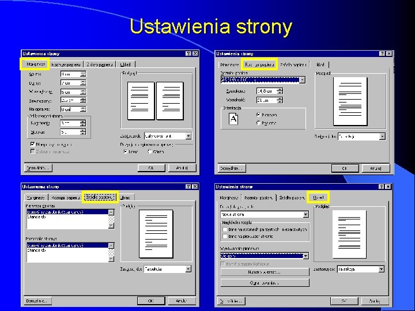Select the Pionowa orientation radio button
Screen dimensions: 415x311
[x=259, y=115]
